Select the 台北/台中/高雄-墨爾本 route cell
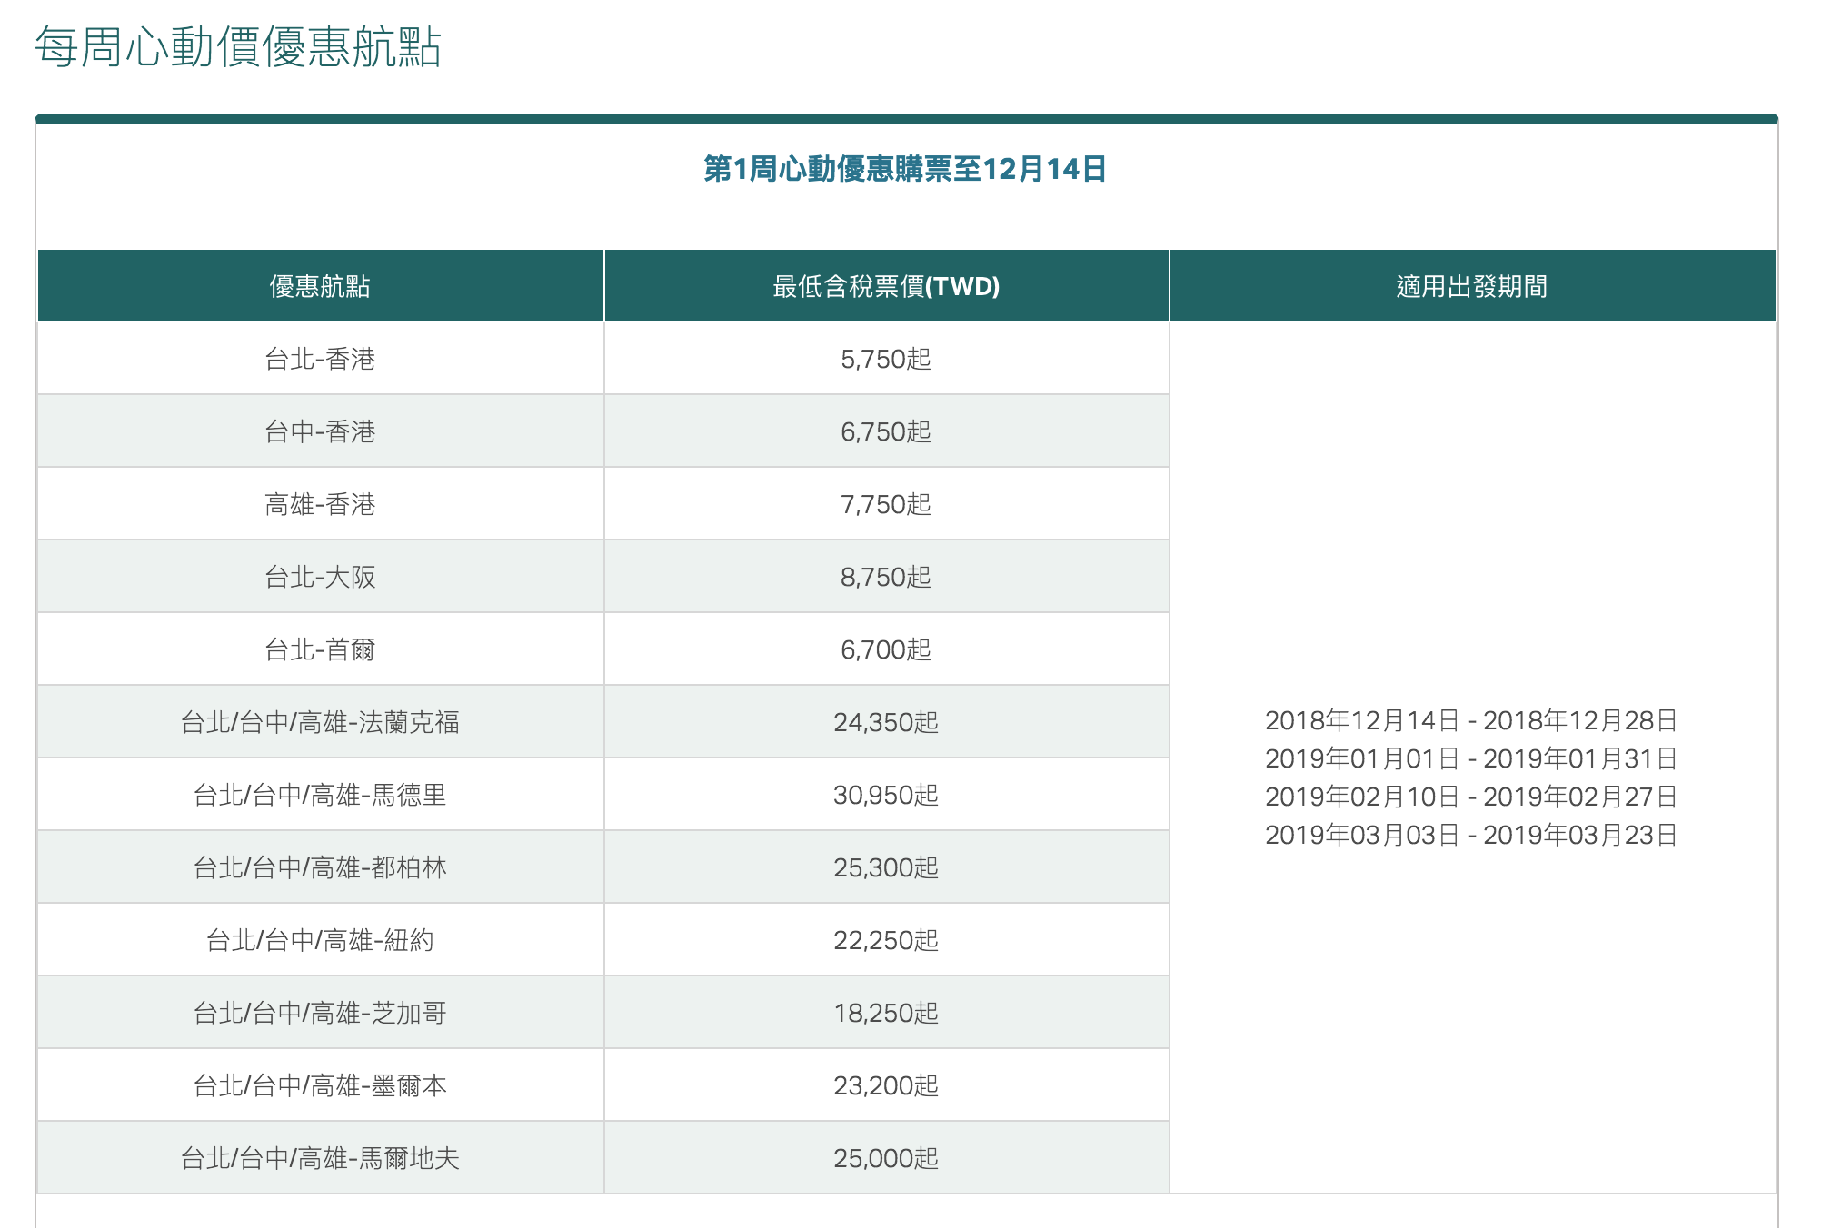 coord(320,1085)
